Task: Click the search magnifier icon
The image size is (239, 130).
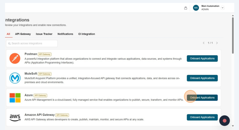Action: pos(9,44)
